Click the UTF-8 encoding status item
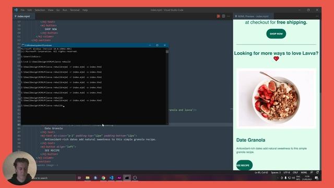Image resolution: width=334 pixels, height=188 pixels. [287, 172]
